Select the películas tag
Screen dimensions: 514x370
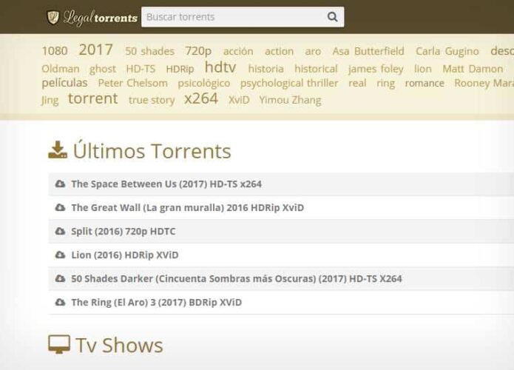65,83
